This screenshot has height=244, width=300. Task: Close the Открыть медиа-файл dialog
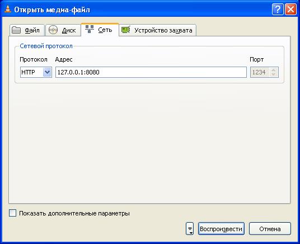click(x=290, y=9)
